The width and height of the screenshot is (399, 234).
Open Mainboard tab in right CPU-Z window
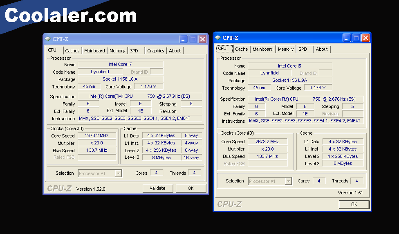[x=263, y=49]
